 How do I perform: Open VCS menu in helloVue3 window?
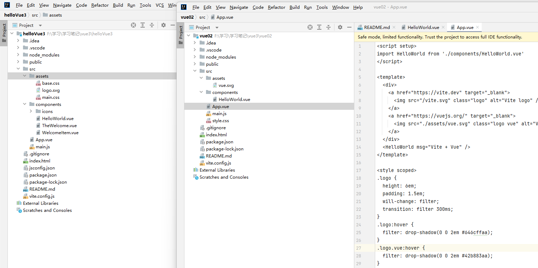(x=160, y=5)
